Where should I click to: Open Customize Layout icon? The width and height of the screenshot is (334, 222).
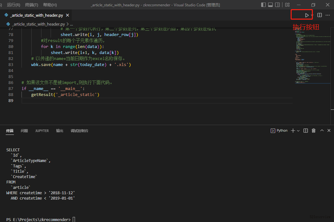click(x=288, y=5)
